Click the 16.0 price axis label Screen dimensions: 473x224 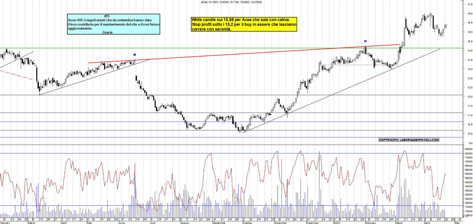point(470,23)
